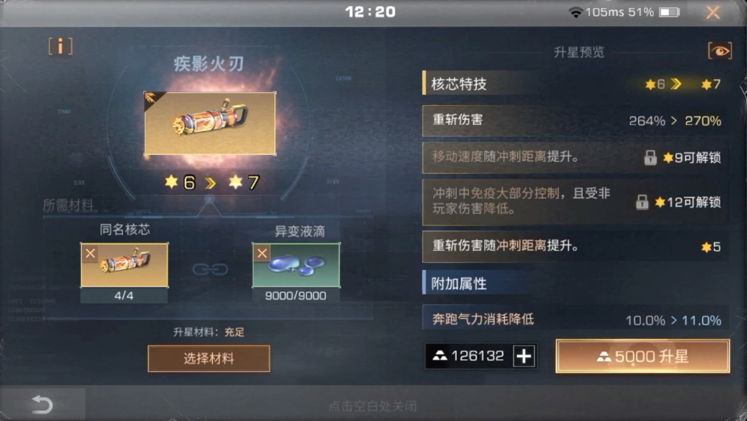Click the 同名核芯 material thumbnail
This screenshot has width=747, height=421.
click(124, 265)
